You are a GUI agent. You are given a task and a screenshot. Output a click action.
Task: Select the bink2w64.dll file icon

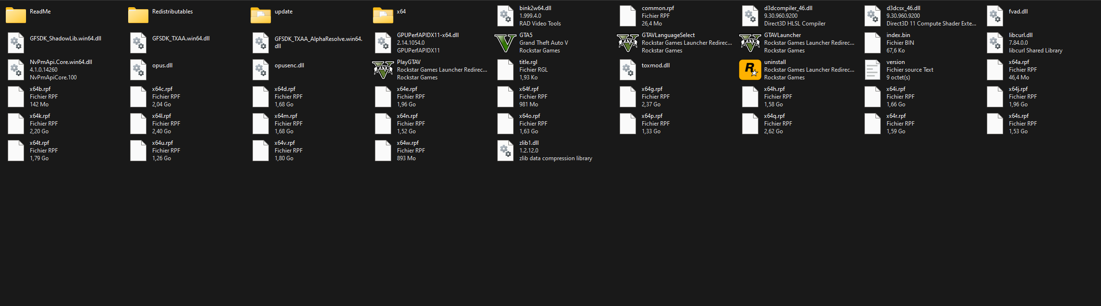coord(505,16)
